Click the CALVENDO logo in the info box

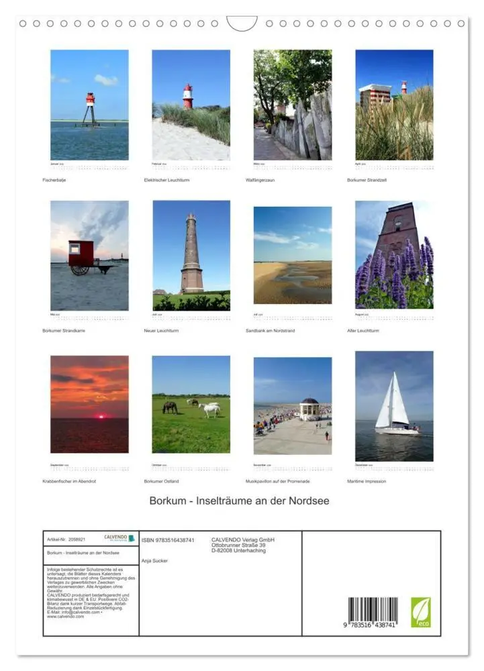[119, 538]
